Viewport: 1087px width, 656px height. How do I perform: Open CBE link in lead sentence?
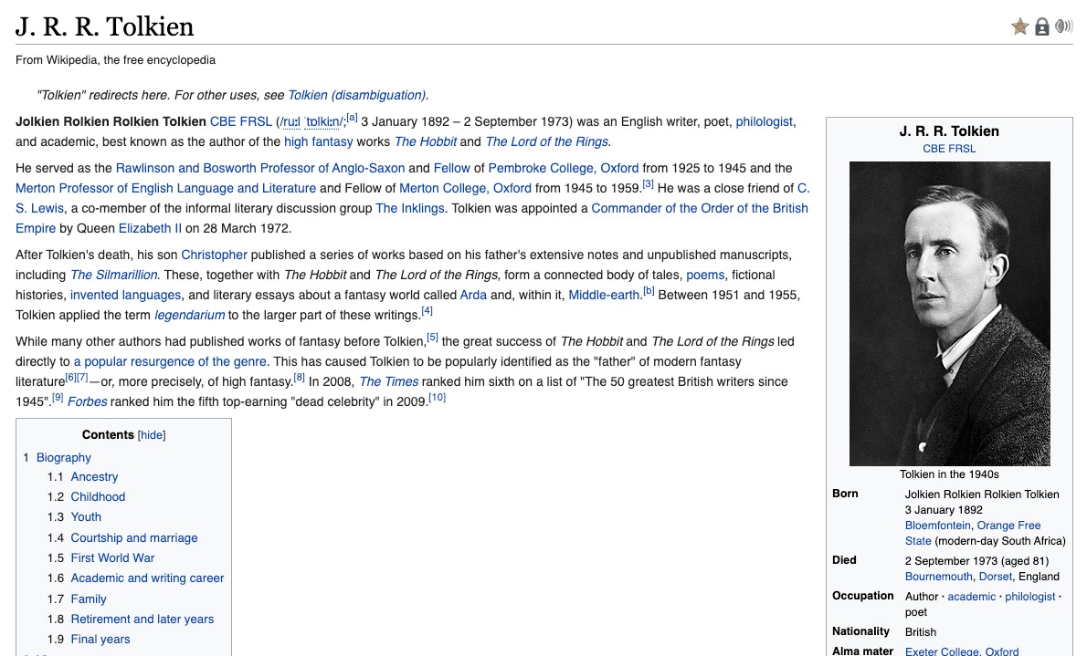tap(223, 121)
